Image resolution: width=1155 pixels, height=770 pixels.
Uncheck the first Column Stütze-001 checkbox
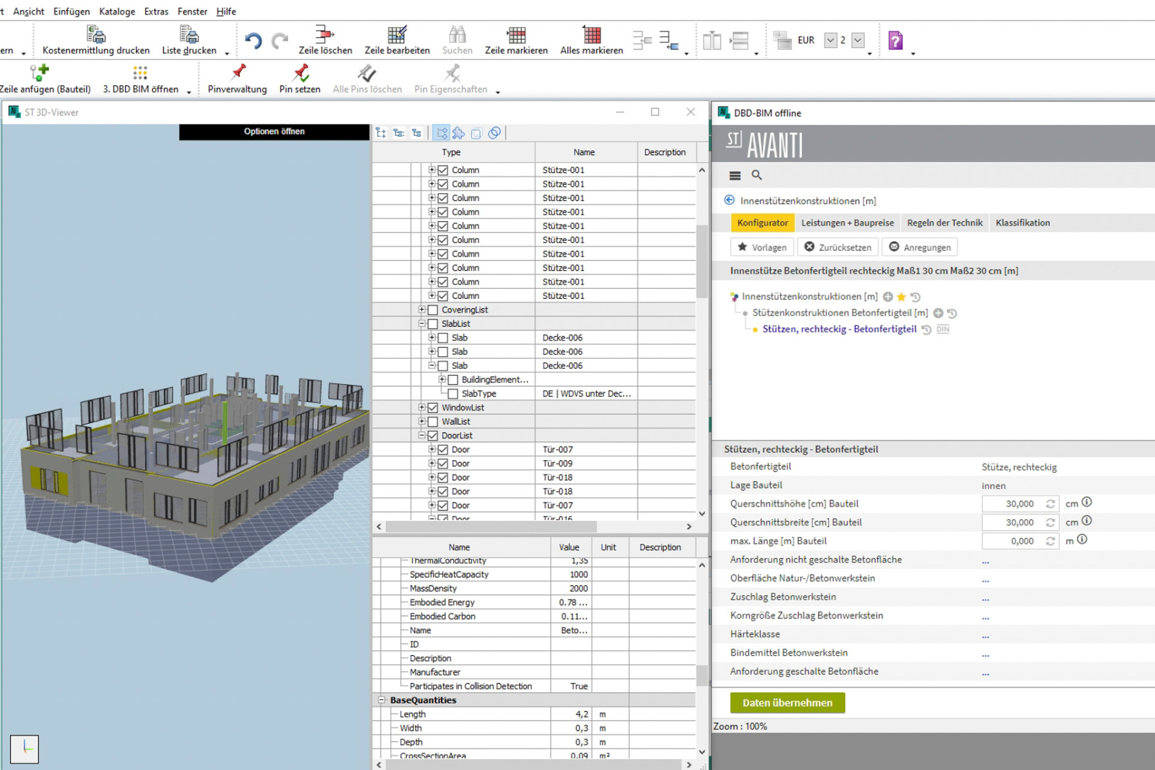(443, 169)
